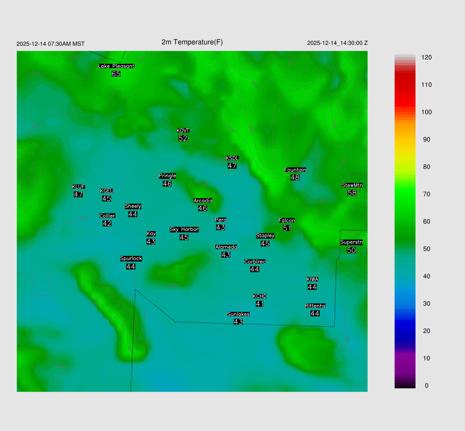Select the Superstn station label
This screenshot has height=431, width=465.
pyautogui.click(x=351, y=242)
